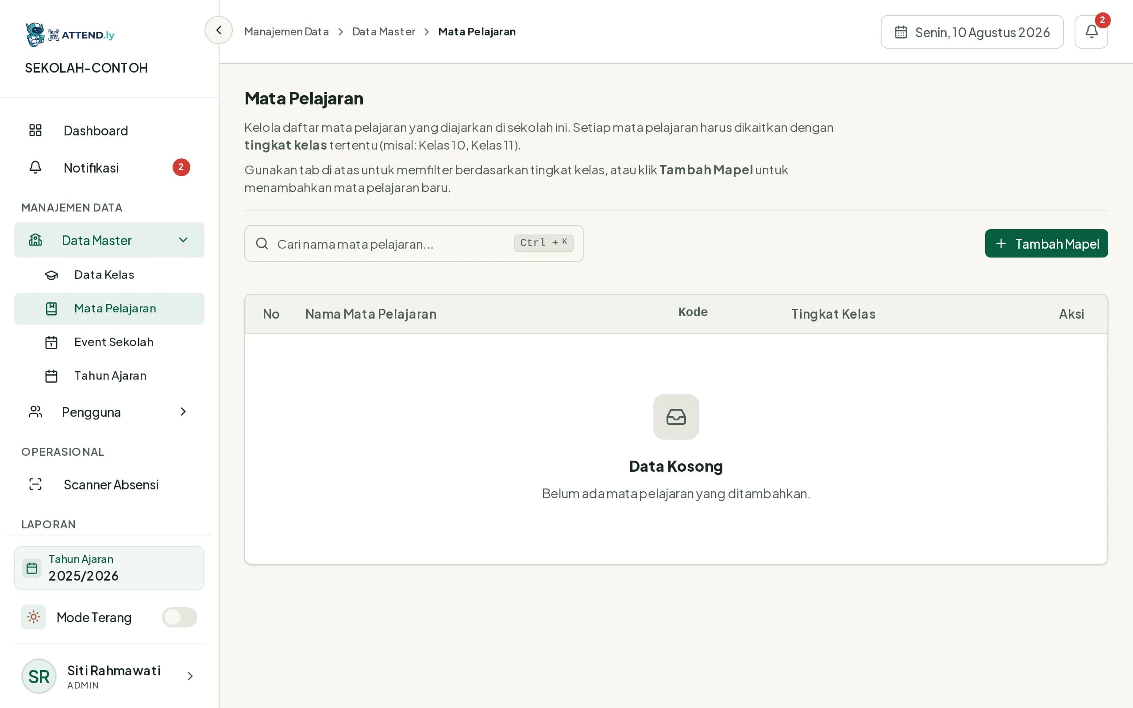Click the Ctrl + K shortcut badge
Screen dimensions: 1133x708
(543, 243)
